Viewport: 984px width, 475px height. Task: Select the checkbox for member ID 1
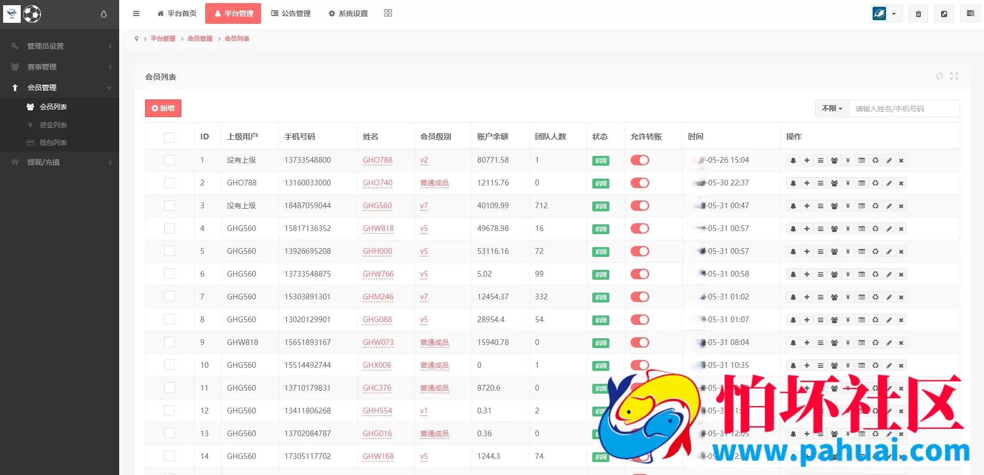[169, 160]
